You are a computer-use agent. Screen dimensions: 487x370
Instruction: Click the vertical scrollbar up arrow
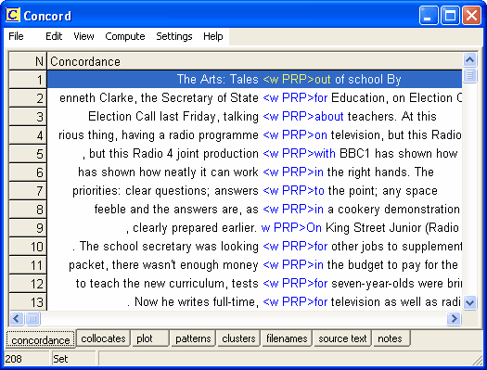tap(469, 59)
